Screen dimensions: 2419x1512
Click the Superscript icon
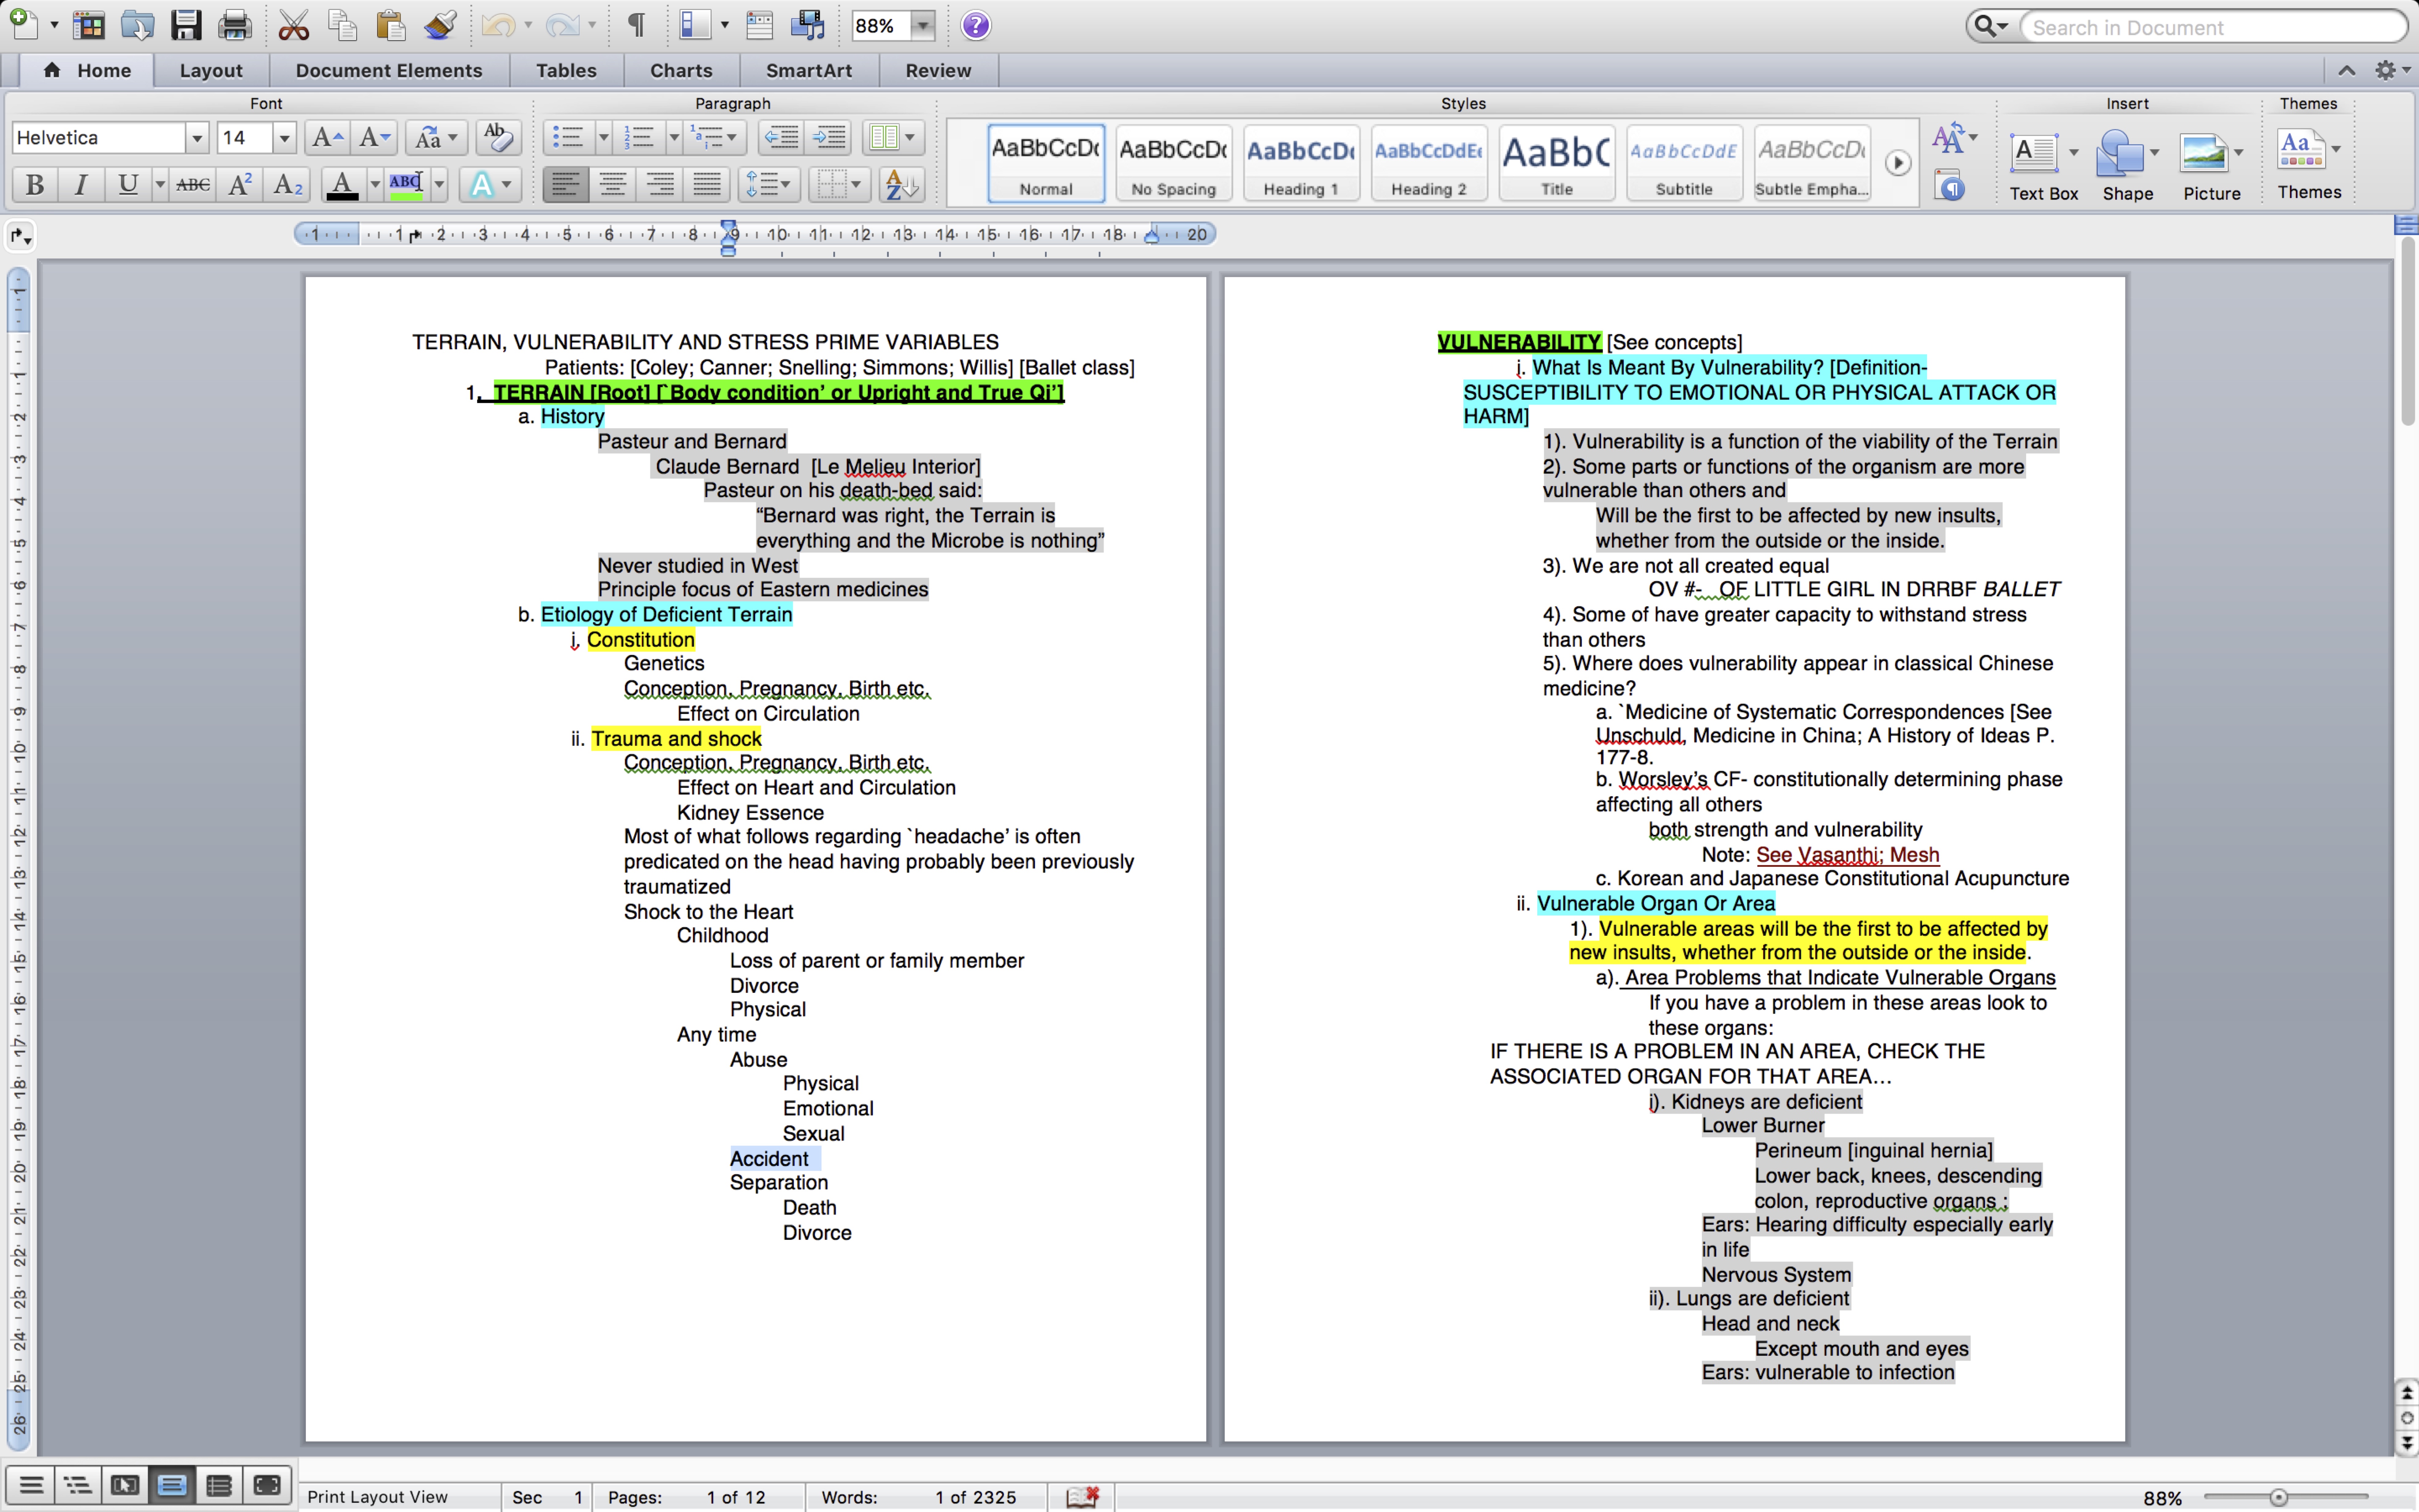tap(240, 184)
